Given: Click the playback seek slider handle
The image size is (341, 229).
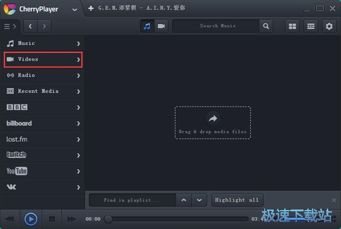Looking at the screenshot, I should pyautogui.click(x=108, y=219).
